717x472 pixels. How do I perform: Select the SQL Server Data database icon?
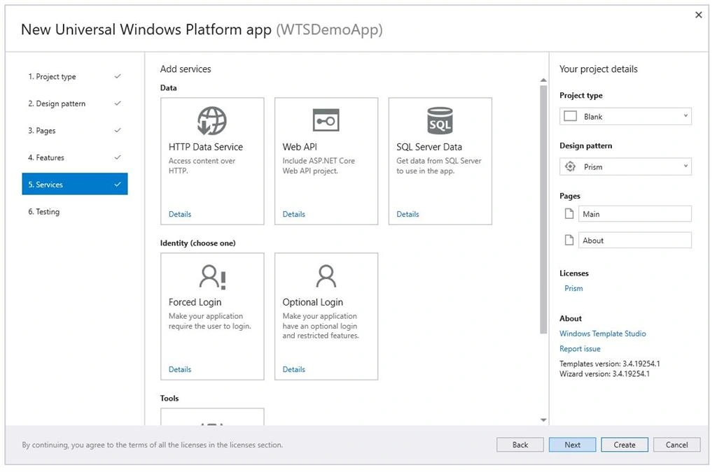coord(440,120)
